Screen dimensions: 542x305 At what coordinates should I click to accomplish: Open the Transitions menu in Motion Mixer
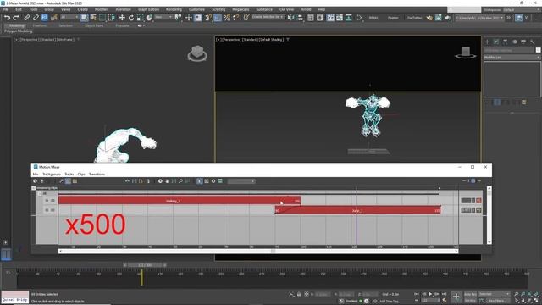click(97, 175)
